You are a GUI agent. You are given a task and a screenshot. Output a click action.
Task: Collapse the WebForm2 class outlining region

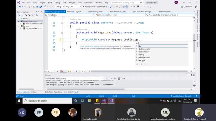(62, 23)
